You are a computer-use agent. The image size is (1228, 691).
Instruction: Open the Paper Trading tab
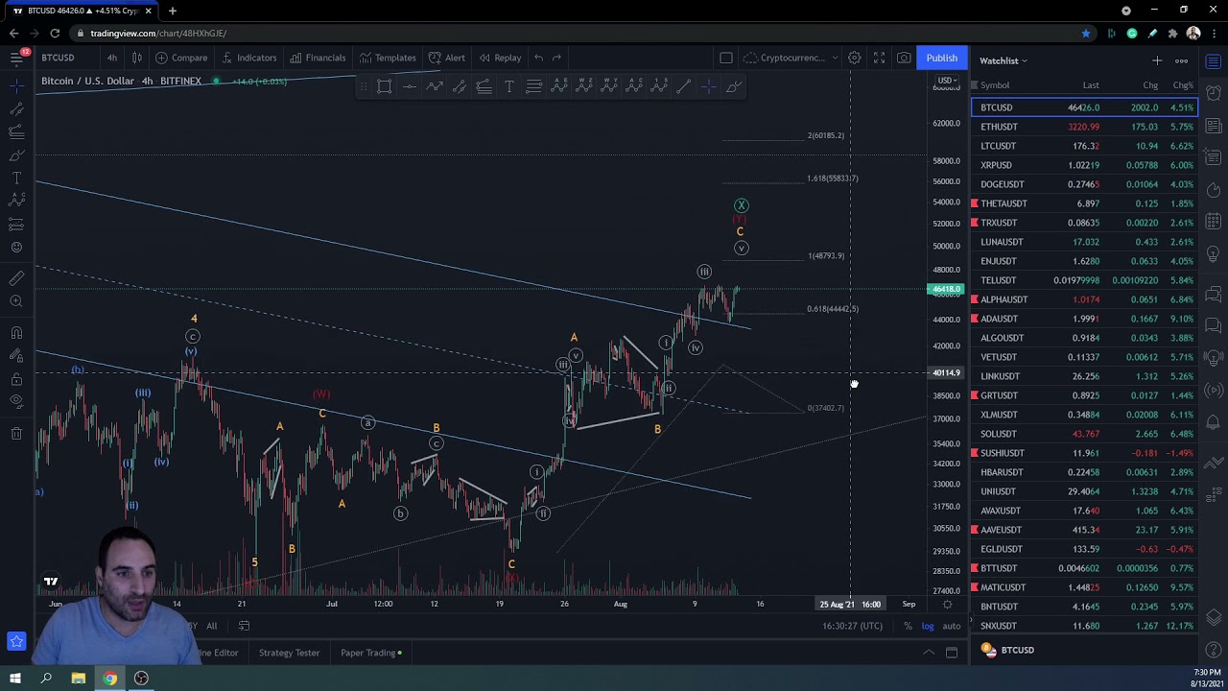tap(370, 653)
